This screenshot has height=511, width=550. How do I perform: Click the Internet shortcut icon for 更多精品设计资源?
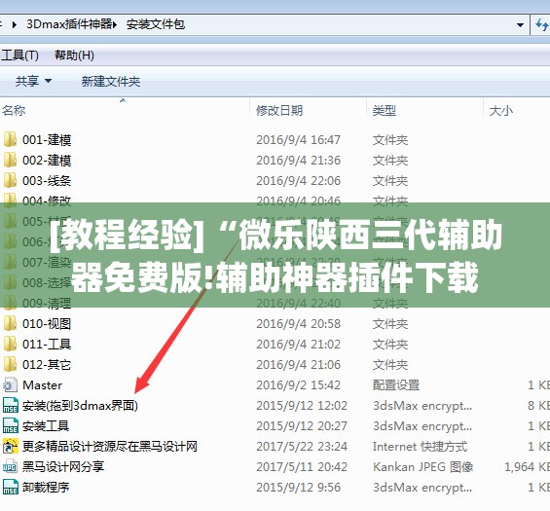point(10,446)
